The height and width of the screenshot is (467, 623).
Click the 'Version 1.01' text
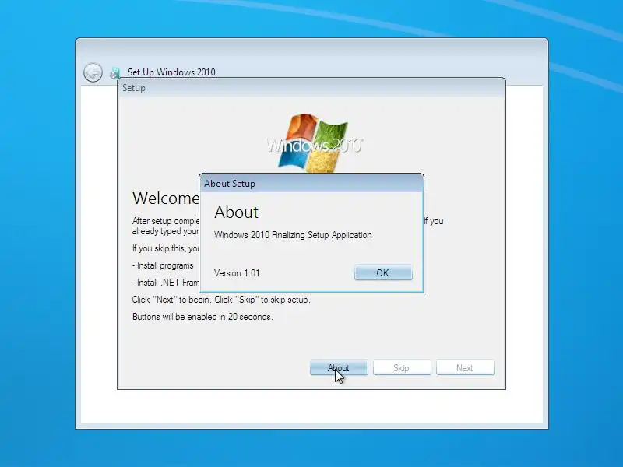pyautogui.click(x=237, y=273)
